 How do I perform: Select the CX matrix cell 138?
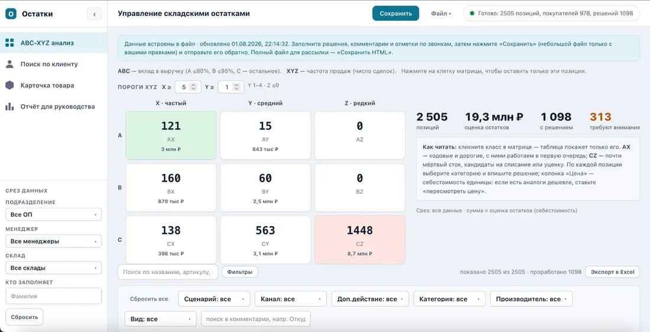(171, 240)
